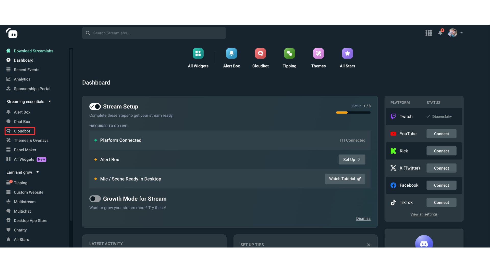Click the YouTube platform icon
490x275 pixels.
(393, 134)
